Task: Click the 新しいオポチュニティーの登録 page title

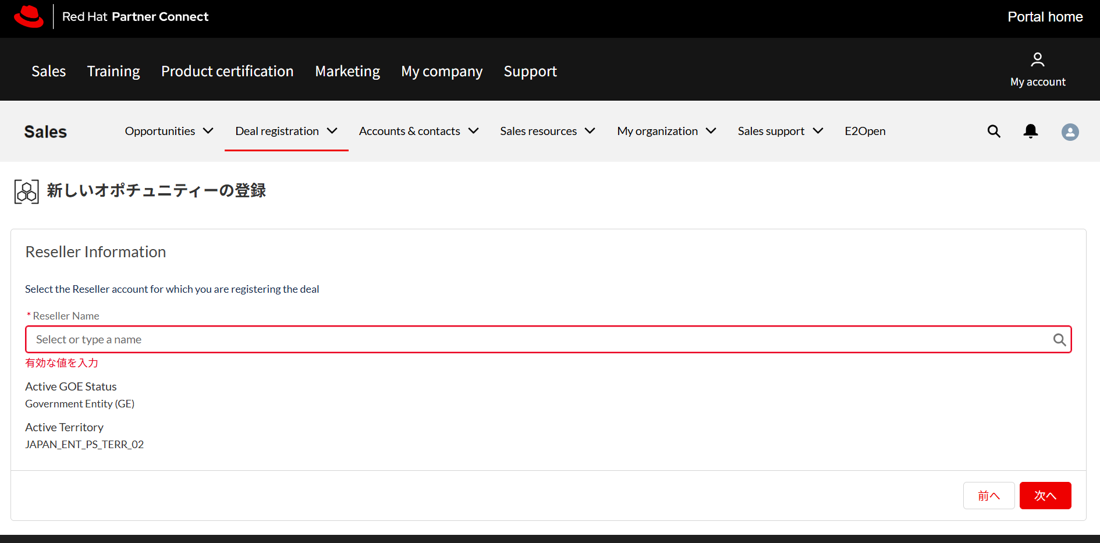Action: tap(156, 190)
